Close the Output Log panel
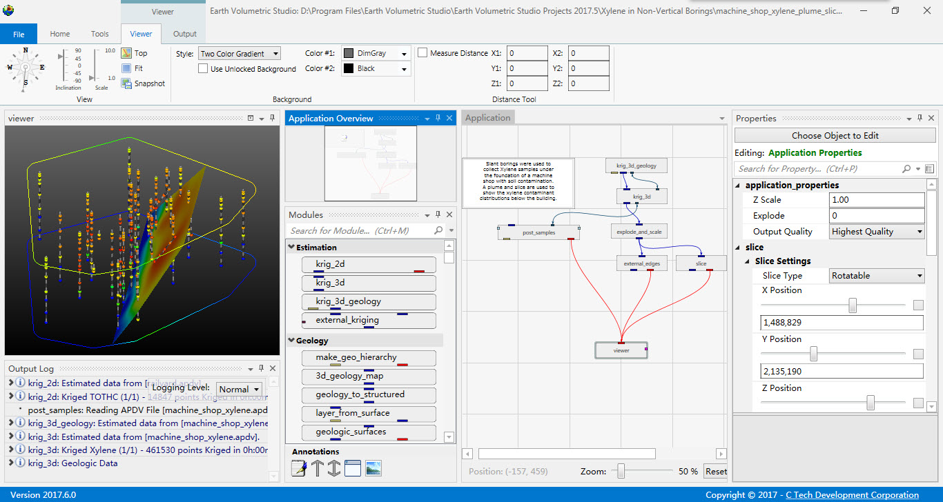Viewport: 943px width, 502px height. coord(273,369)
